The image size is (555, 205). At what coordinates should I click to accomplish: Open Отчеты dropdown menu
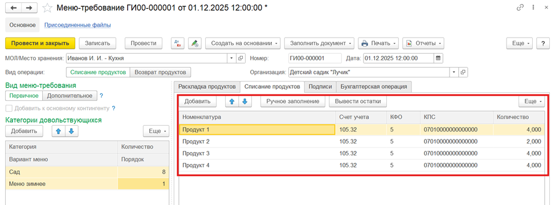(x=423, y=43)
